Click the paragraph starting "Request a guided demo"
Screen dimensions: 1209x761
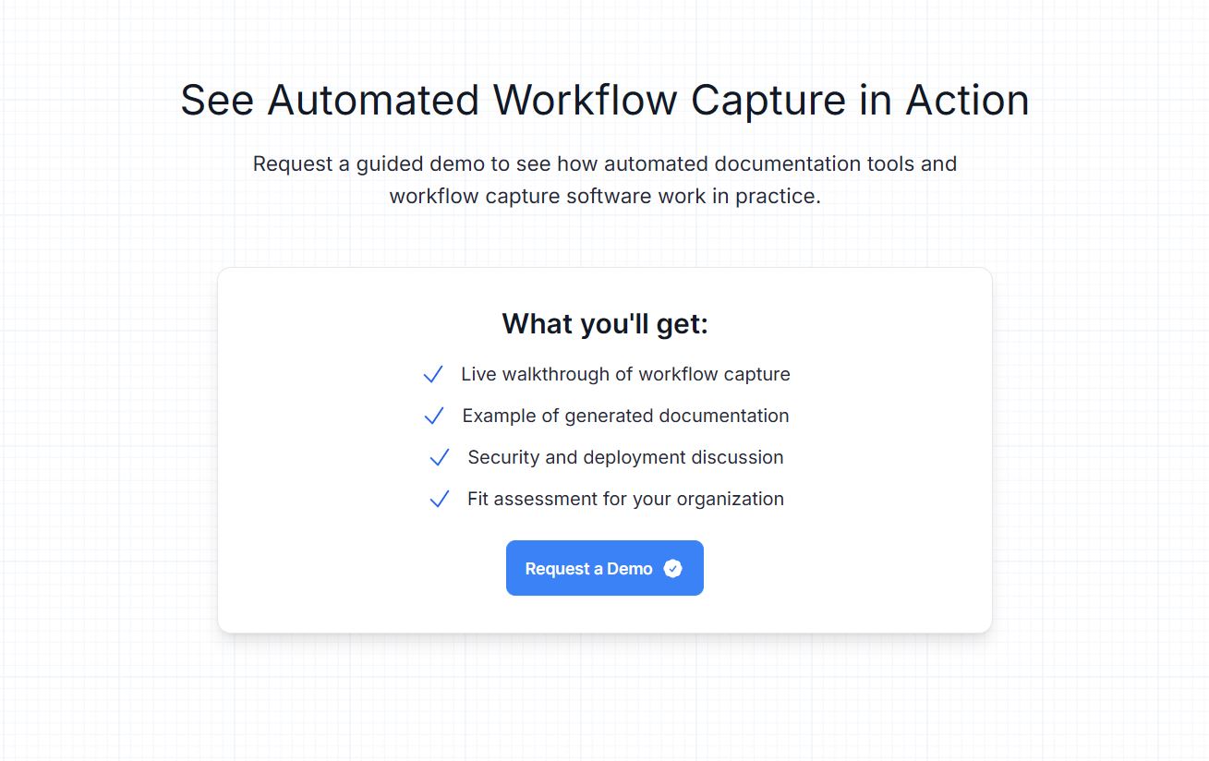coord(605,180)
